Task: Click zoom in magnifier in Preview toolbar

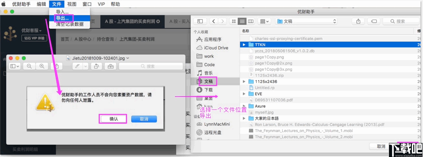Action: (42, 66)
